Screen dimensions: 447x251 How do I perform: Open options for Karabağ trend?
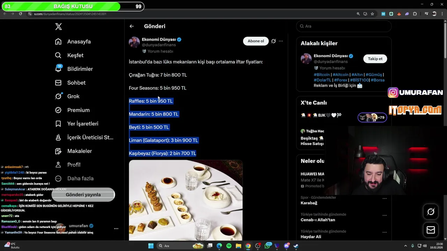pos(384,198)
